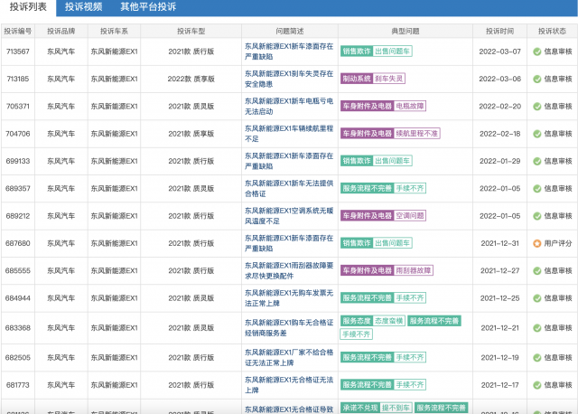Select complaint number 713185

pos(18,79)
